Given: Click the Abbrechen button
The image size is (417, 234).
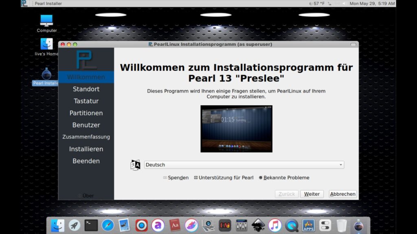Looking at the screenshot, I should coord(342,194).
